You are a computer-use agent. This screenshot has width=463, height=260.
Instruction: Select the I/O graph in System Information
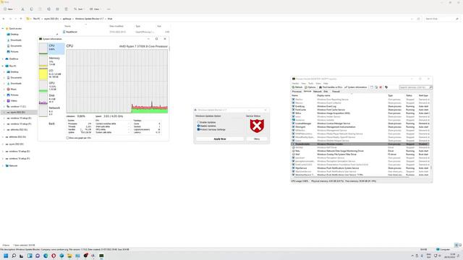51,74
